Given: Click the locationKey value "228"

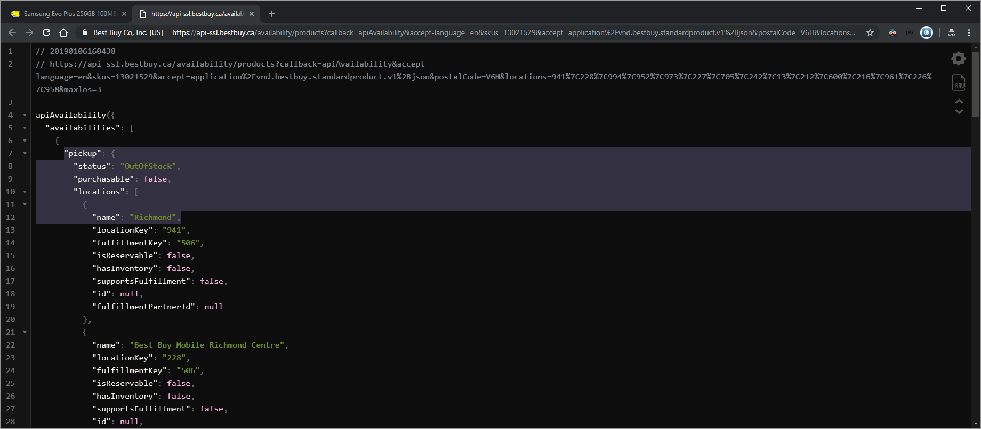Looking at the screenshot, I should point(174,358).
